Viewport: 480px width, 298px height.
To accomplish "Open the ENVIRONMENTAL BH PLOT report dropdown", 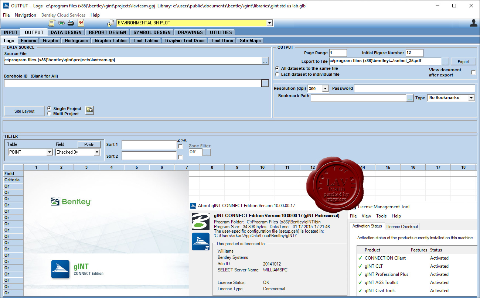I will (269, 23).
